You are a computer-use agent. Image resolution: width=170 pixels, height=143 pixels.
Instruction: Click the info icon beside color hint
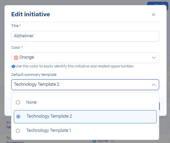click(13, 66)
